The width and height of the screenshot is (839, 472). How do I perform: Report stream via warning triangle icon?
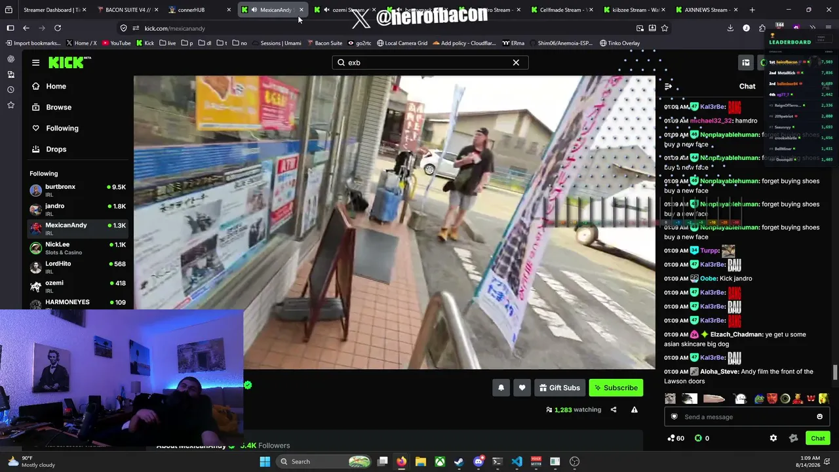pos(634,410)
